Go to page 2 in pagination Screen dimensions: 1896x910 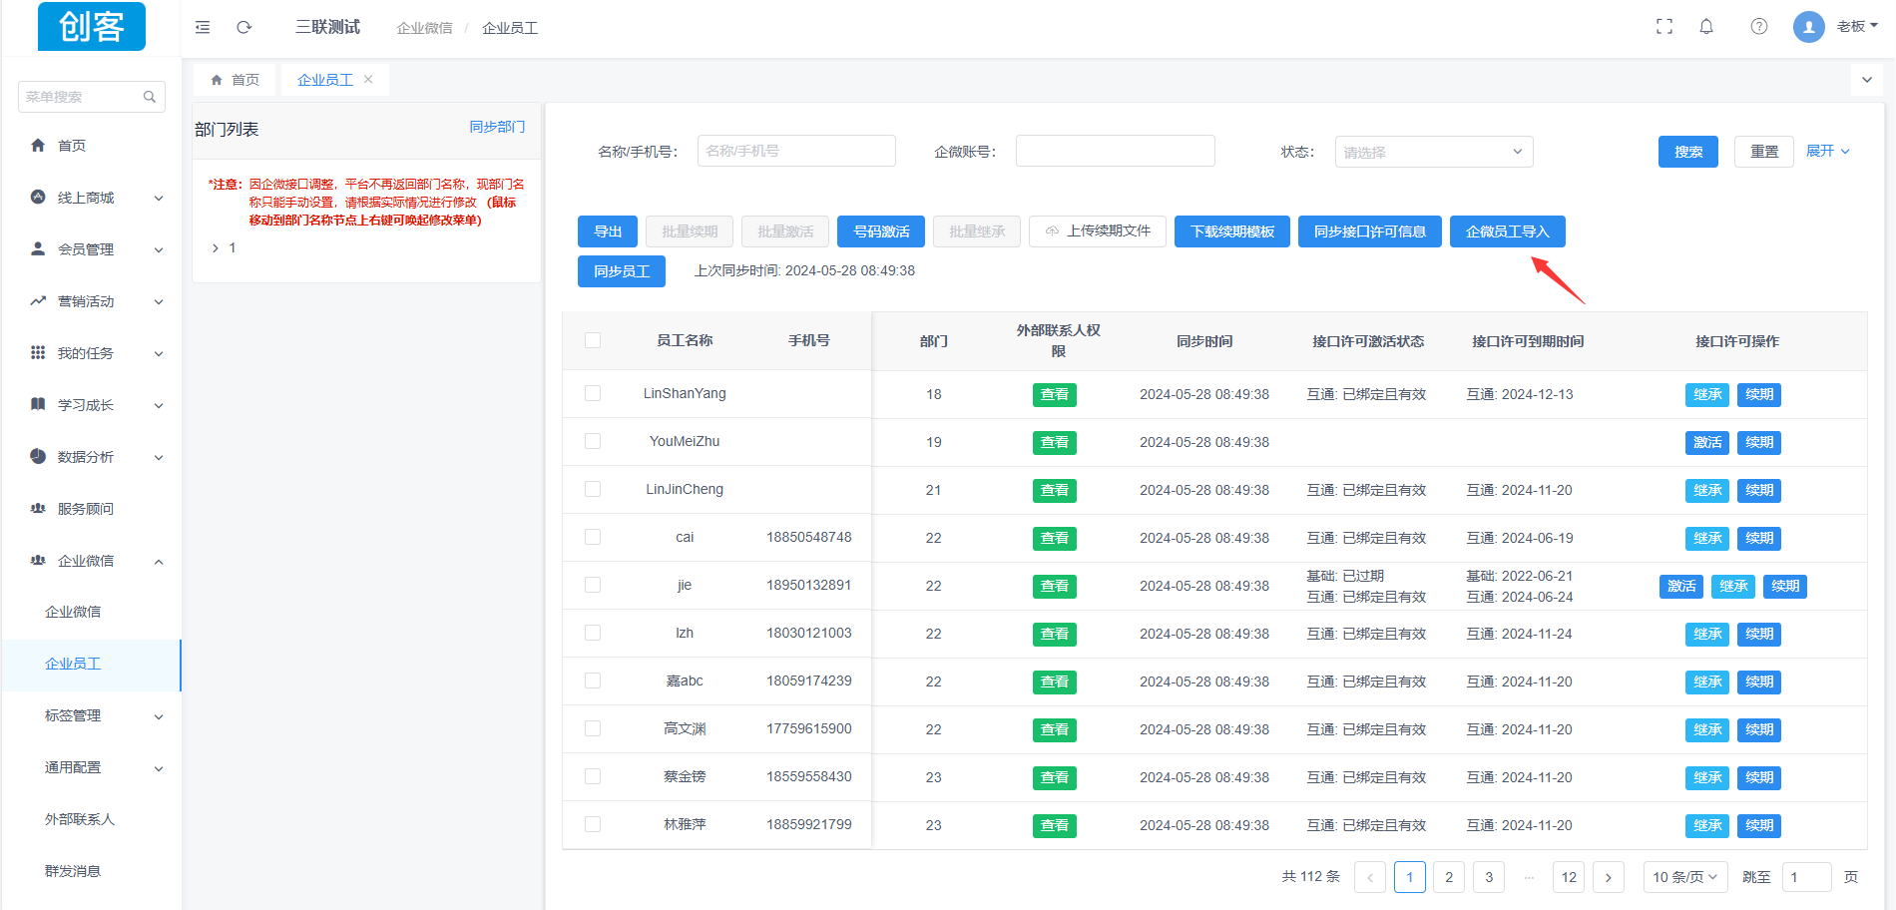pyautogui.click(x=1449, y=877)
